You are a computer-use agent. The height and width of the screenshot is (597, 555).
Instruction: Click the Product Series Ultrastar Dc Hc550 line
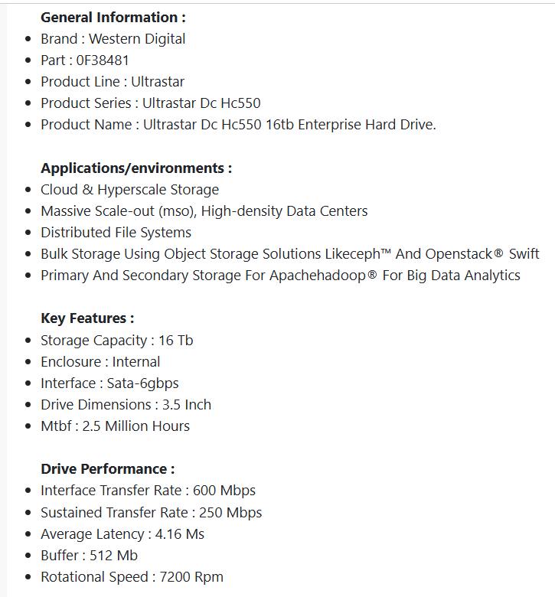(150, 103)
